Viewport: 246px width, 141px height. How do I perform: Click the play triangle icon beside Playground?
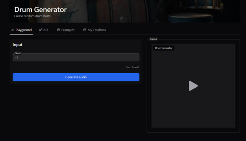[13, 30]
